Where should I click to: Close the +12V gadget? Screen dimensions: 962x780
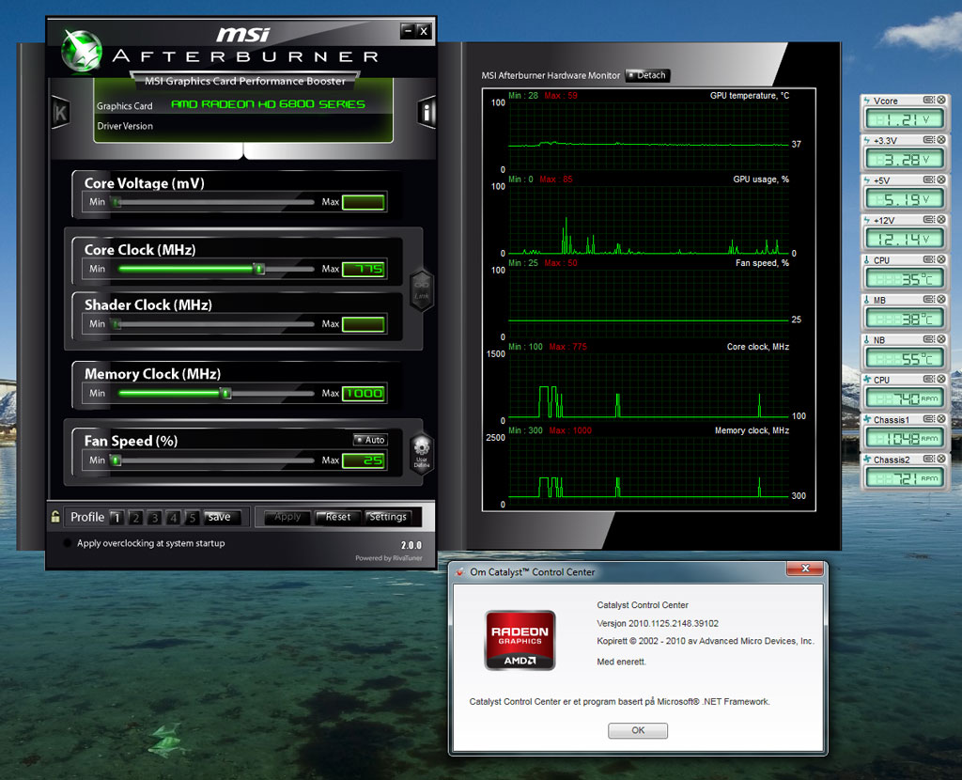pyautogui.click(x=941, y=220)
